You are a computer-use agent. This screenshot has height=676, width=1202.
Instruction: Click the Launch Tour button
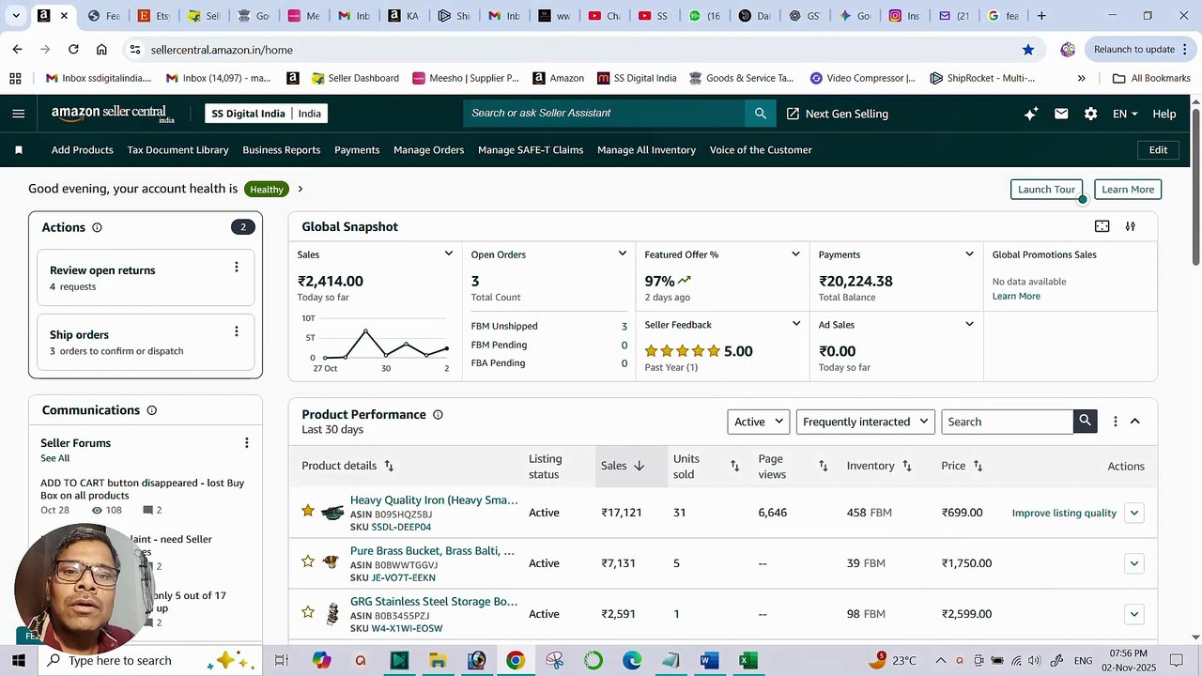point(1046,190)
